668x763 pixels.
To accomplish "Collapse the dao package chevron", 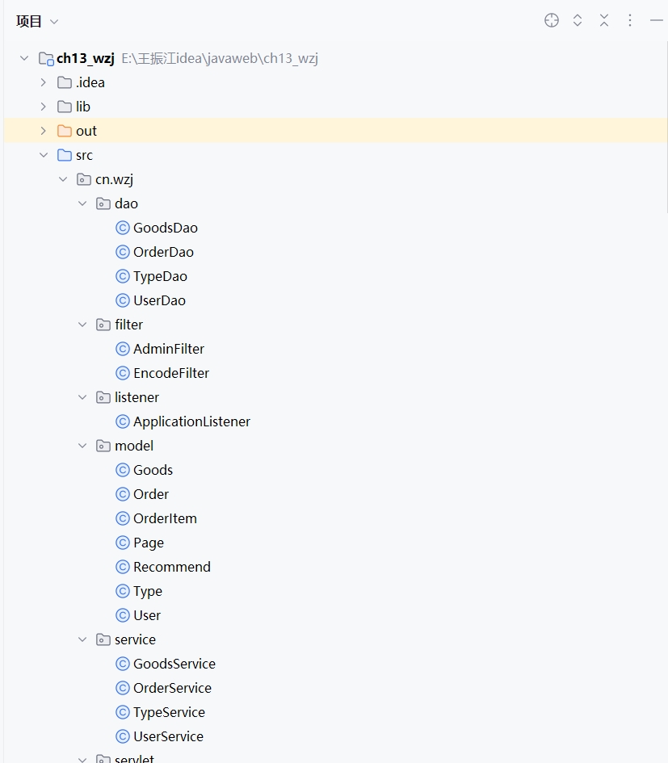I will 82,203.
